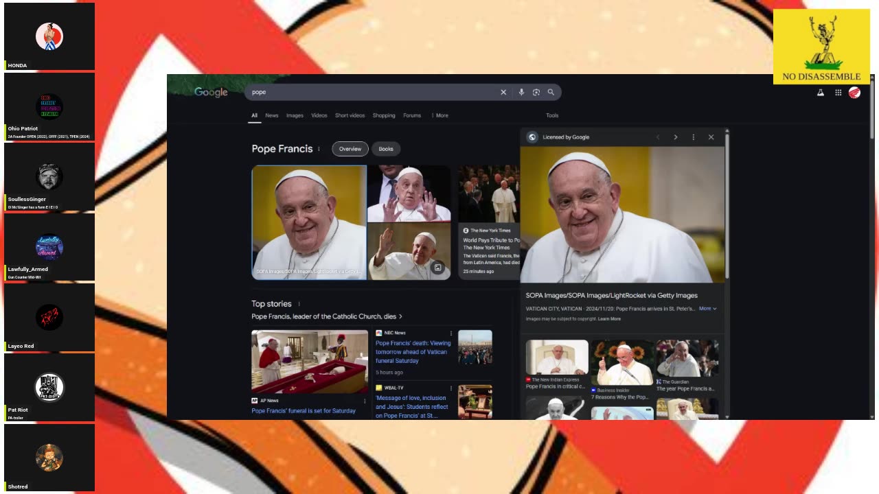Click the search input containing 'pope'
Screen dimensions: 879x494
pos(374,92)
